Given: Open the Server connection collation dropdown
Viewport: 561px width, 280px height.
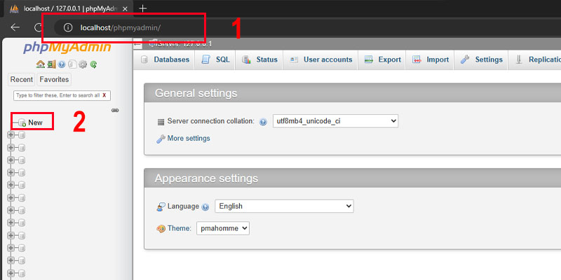Looking at the screenshot, I should [x=335, y=121].
